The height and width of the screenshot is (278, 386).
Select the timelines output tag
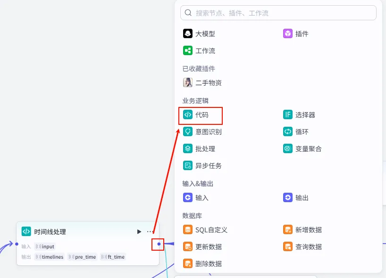coord(50,257)
